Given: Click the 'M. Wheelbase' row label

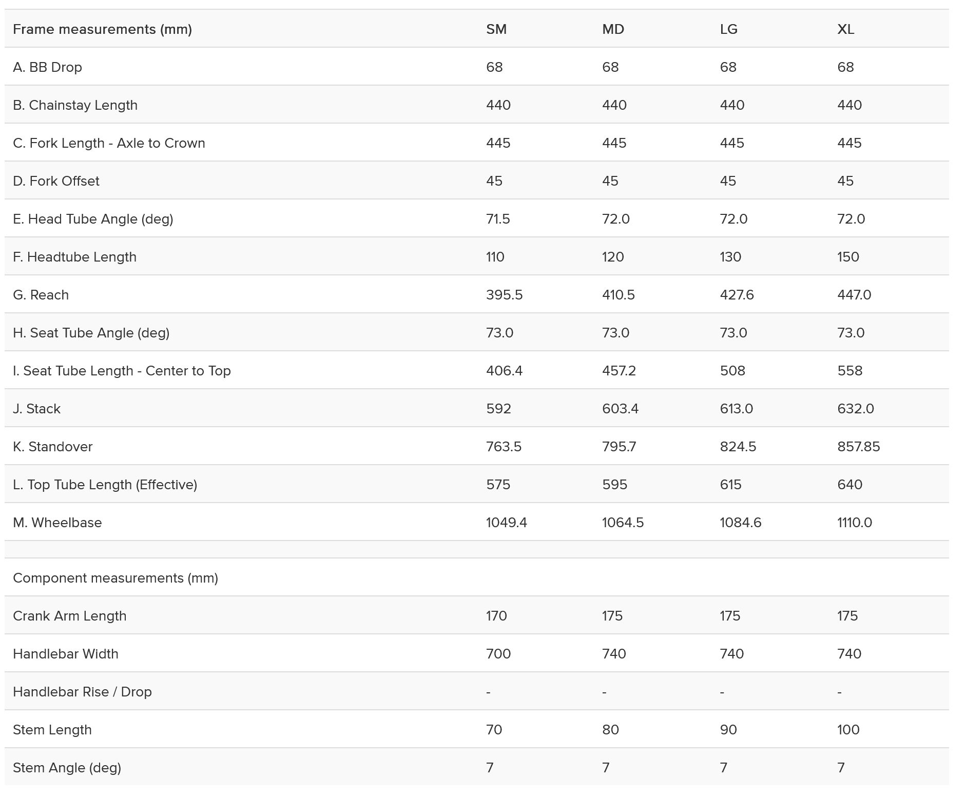Looking at the screenshot, I should pyautogui.click(x=57, y=523).
